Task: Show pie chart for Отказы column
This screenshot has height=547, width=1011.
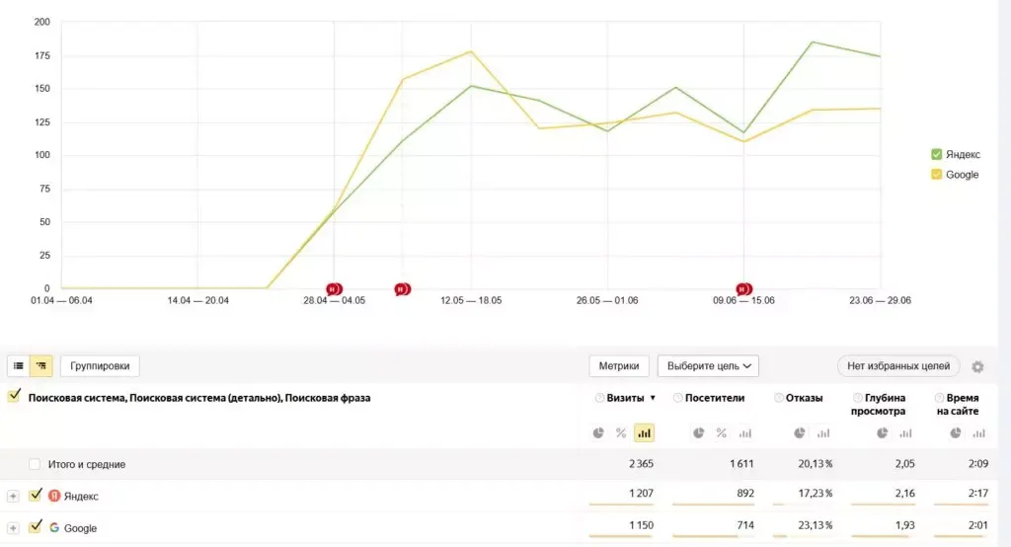Action: click(800, 432)
